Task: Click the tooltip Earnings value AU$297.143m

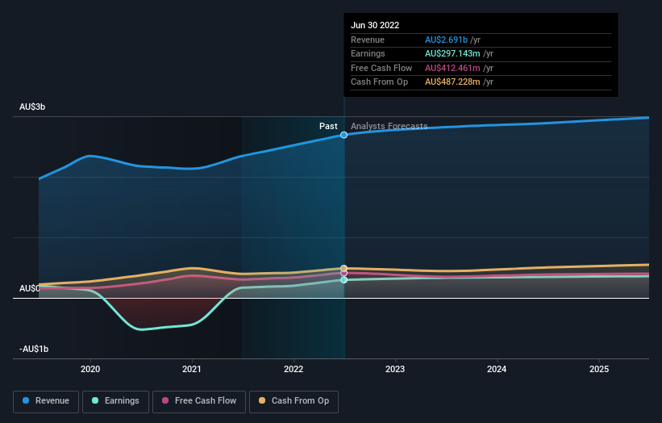Action: pyautogui.click(x=452, y=53)
